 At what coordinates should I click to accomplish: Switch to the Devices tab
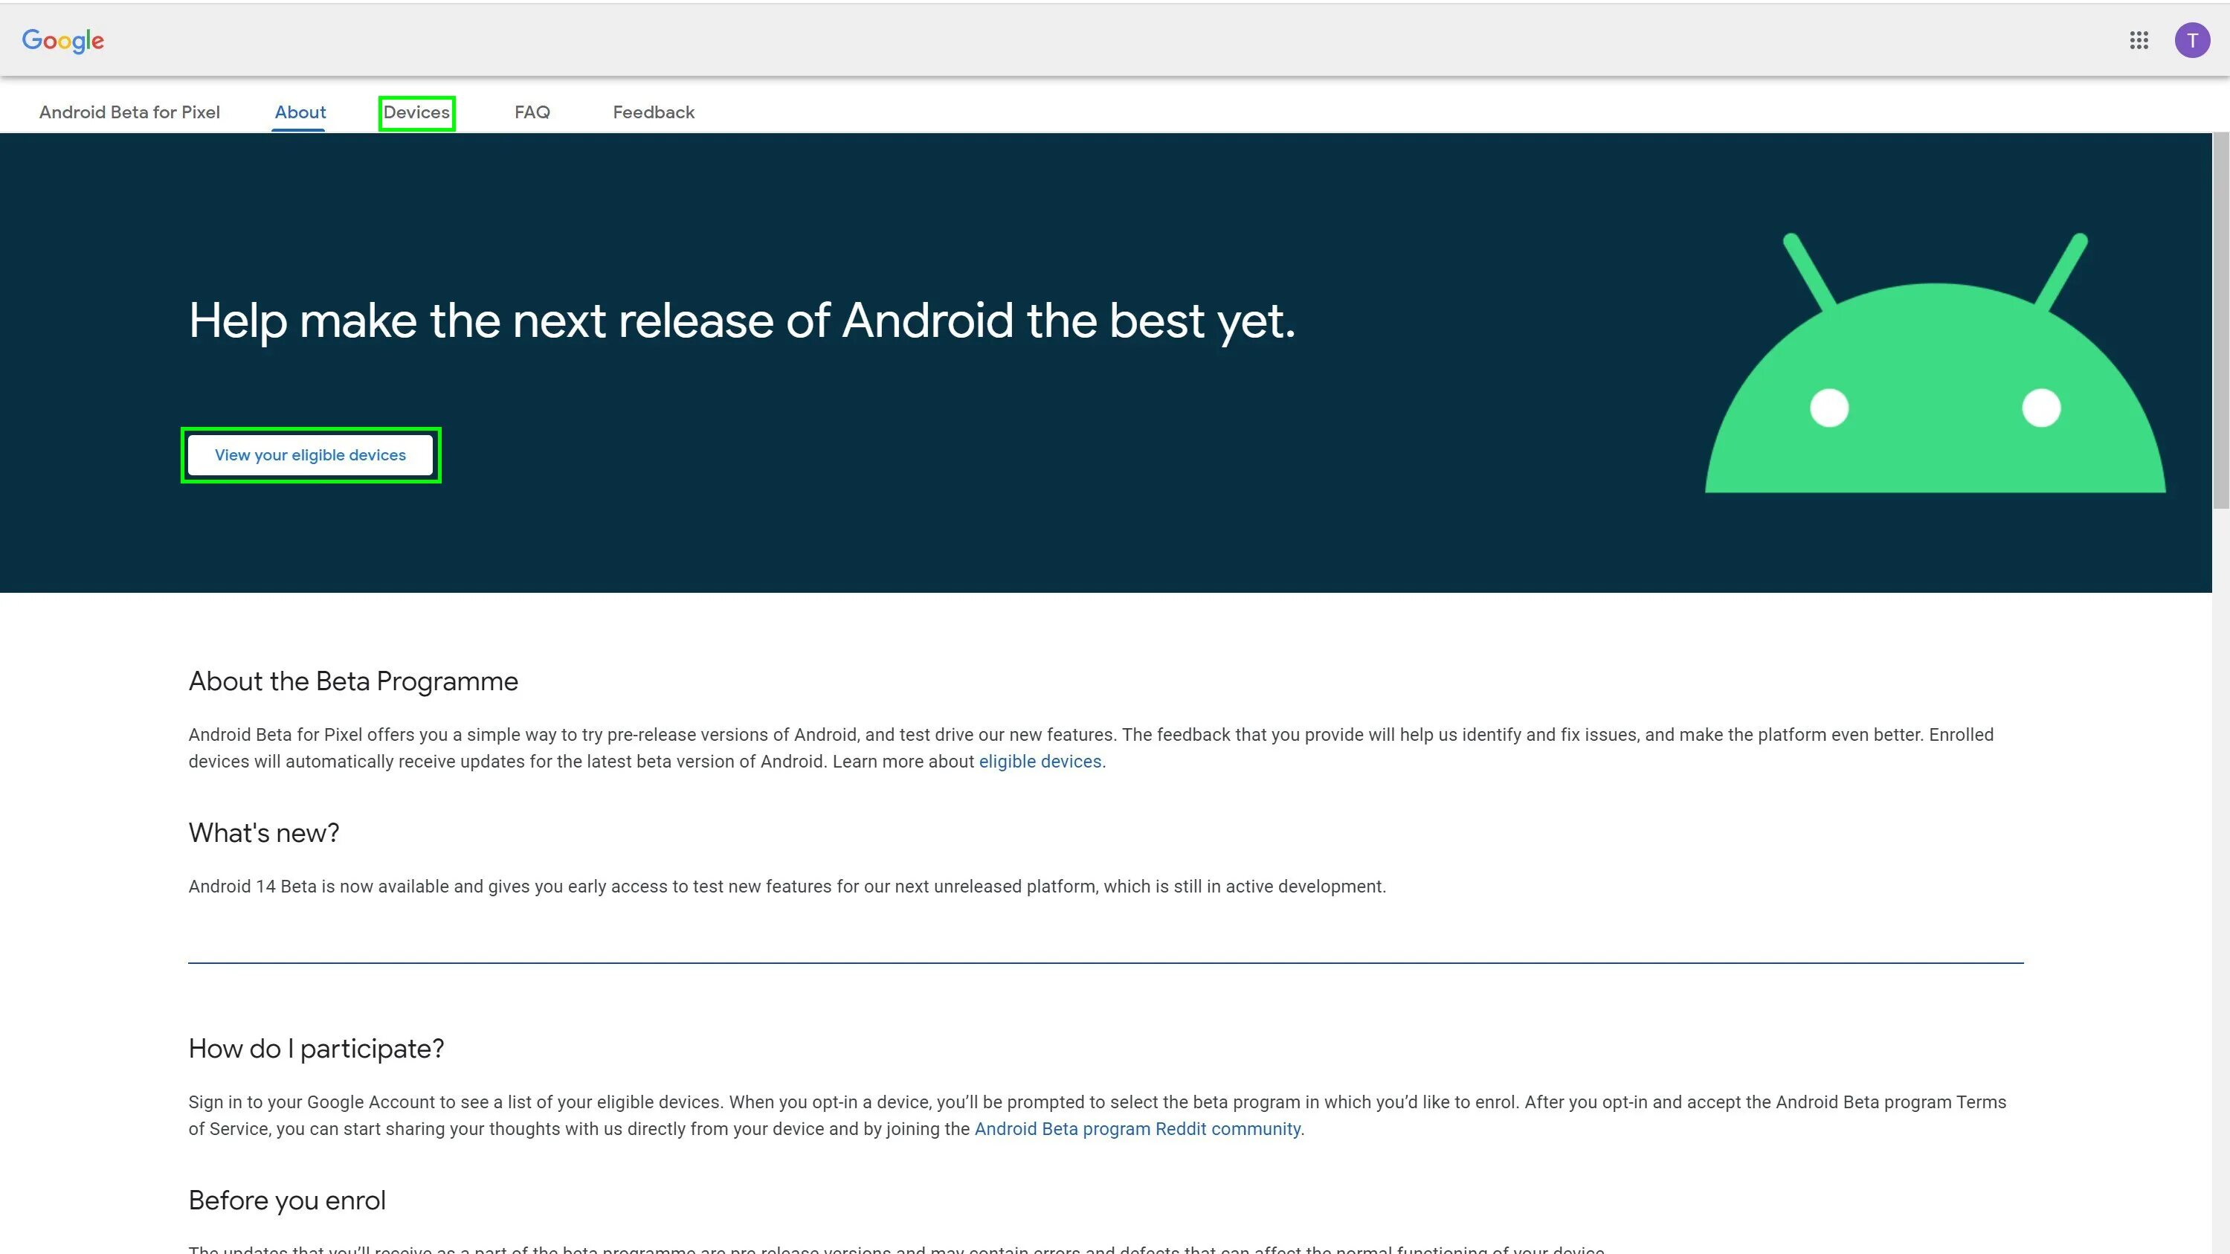416,112
